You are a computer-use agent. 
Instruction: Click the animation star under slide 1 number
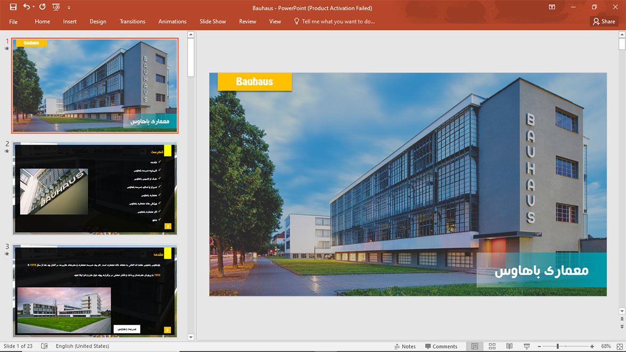pos(7,49)
